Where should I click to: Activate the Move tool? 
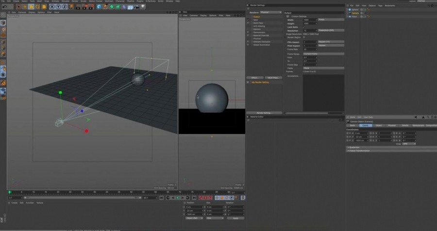coord(25,6)
